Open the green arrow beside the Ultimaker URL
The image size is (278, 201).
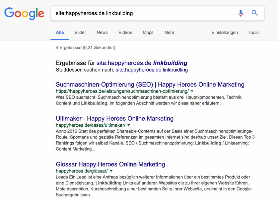[129, 125]
